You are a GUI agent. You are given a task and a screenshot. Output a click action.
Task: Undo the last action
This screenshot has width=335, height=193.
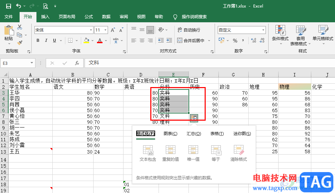pyautogui.click(x=19, y=6)
